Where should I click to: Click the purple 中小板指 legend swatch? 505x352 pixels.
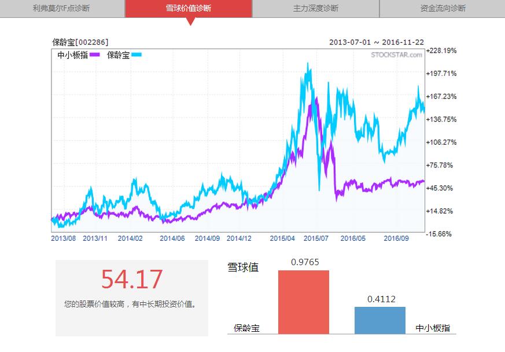pos(95,55)
